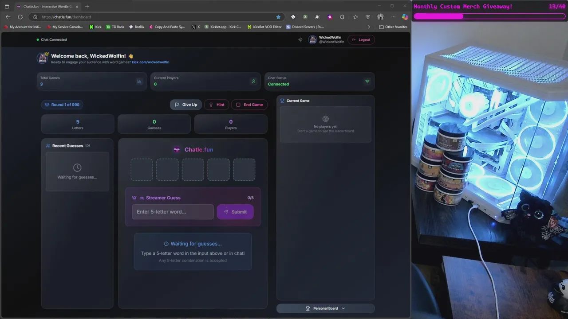Image resolution: width=568 pixels, height=319 pixels.
Task: Select the fifth letter tile
Action: pos(244,170)
